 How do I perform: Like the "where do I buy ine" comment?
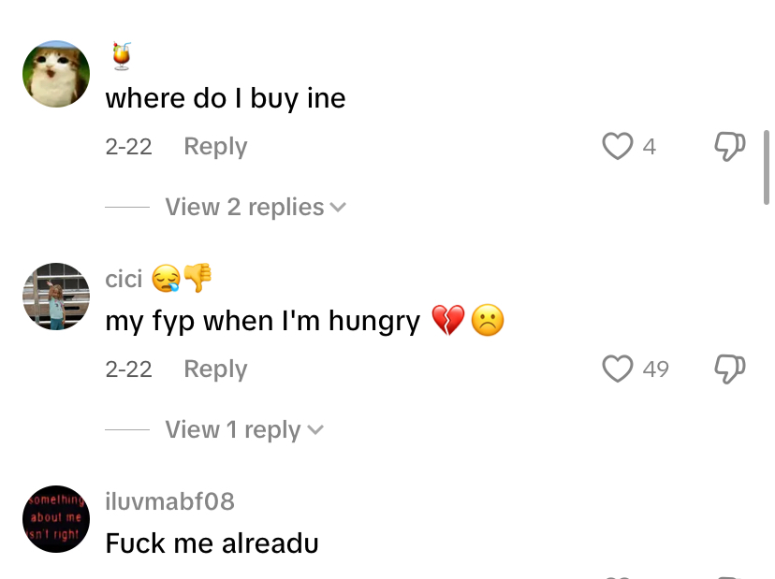[x=617, y=146]
